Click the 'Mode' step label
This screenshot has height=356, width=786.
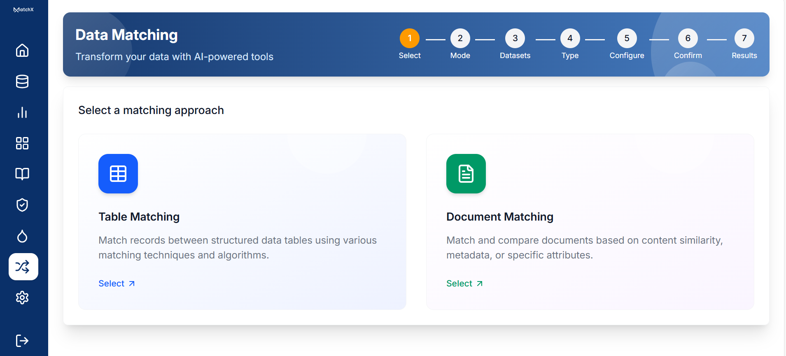(x=460, y=56)
